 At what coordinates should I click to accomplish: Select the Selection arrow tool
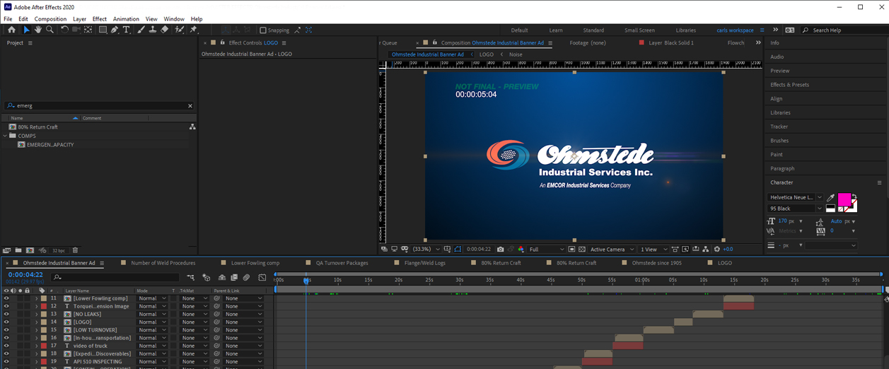(x=26, y=30)
